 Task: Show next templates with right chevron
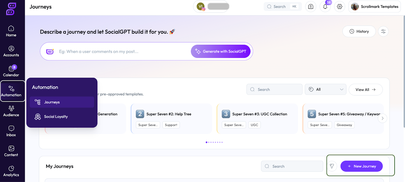pyautogui.click(x=382, y=118)
